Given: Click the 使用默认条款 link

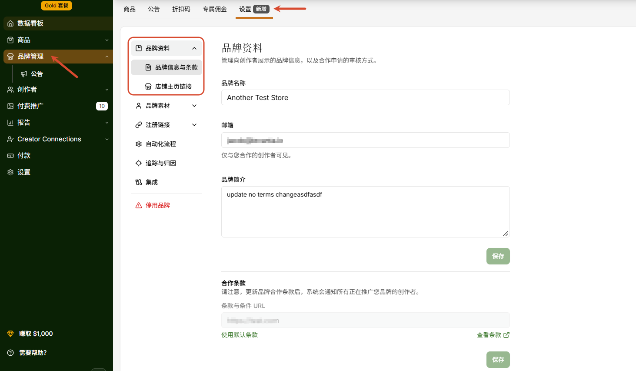Looking at the screenshot, I should pos(240,335).
